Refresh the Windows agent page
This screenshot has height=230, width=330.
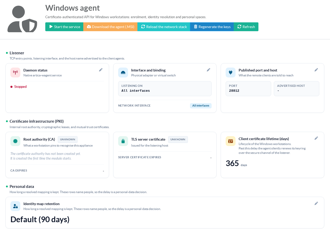pos(246,27)
